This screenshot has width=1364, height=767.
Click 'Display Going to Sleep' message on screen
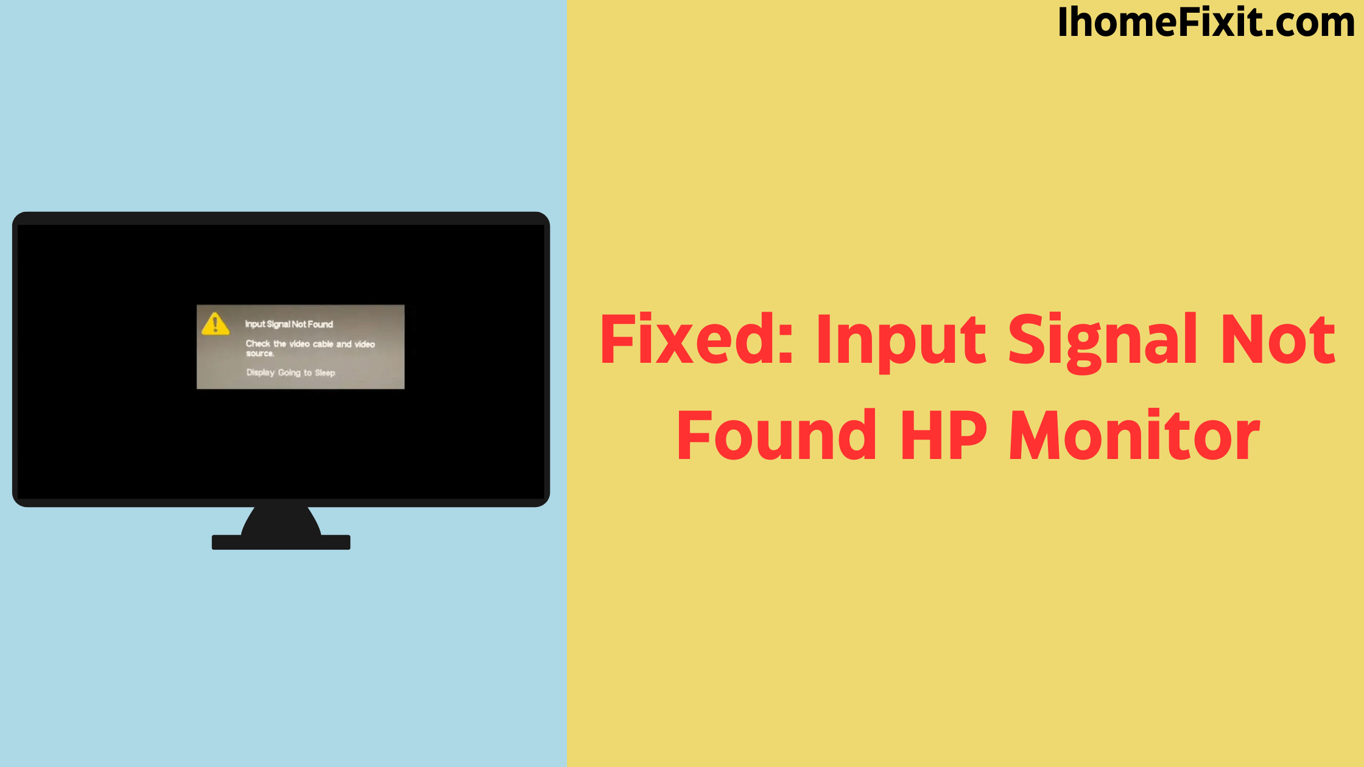pyautogui.click(x=290, y=373)
